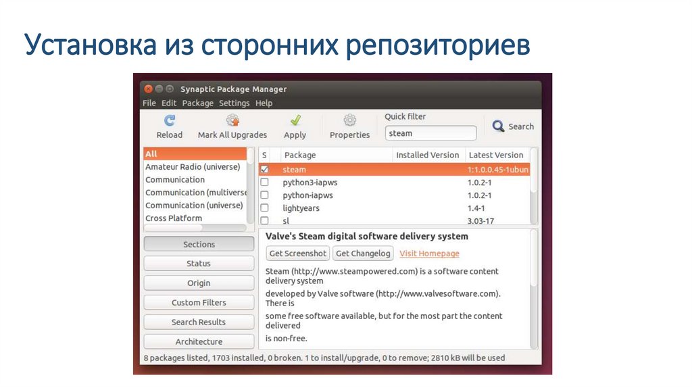The height and width of the screenshot is (388, 692).
Task: Select the sl package name
Action: point(286,221)
